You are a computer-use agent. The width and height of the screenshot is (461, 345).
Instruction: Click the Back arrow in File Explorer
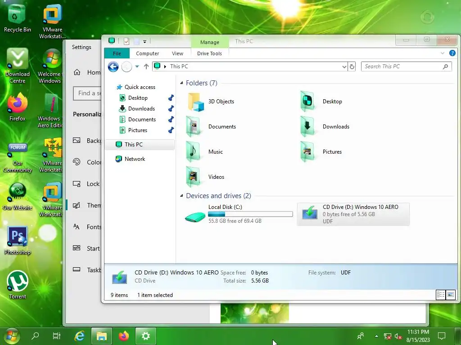point(113,66)
